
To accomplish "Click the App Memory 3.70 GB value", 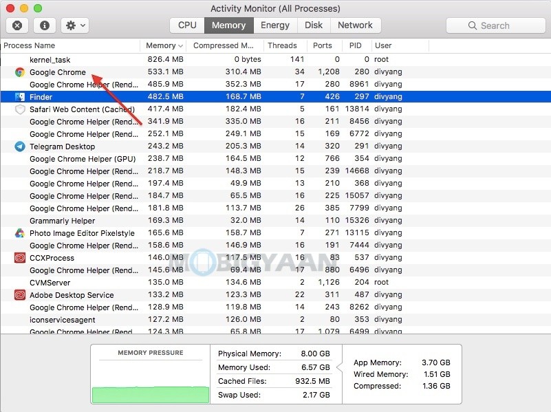I will click(x=435, y=362).
